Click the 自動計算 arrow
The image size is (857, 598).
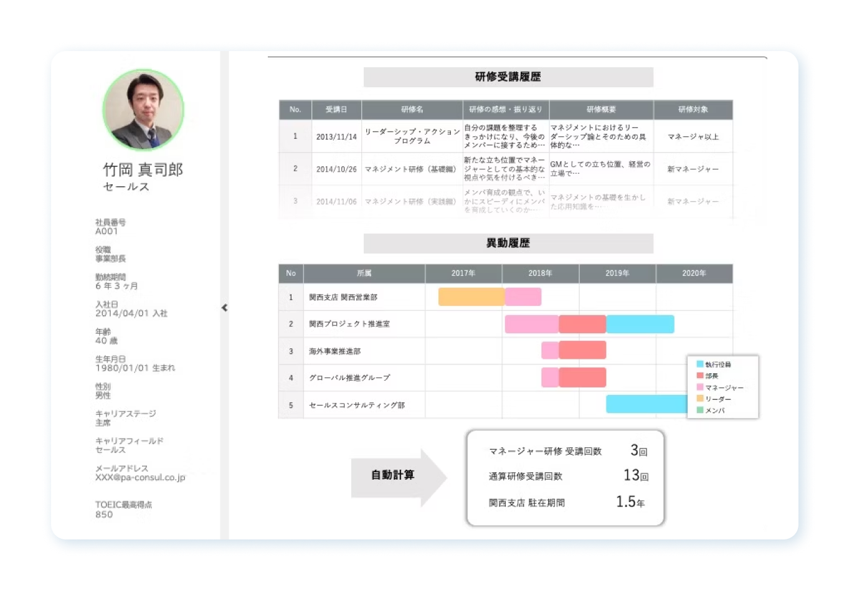pyautogui.click(x=399, y=475)
